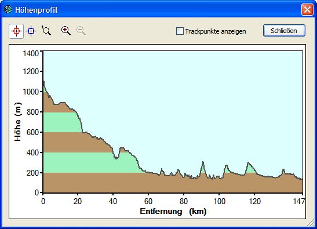
Task: Click the 1000 label on height axis
Action: [x=31, y=92]
